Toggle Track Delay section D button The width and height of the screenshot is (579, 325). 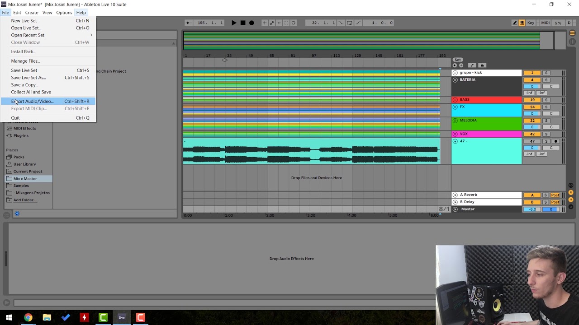click(571, 207)
